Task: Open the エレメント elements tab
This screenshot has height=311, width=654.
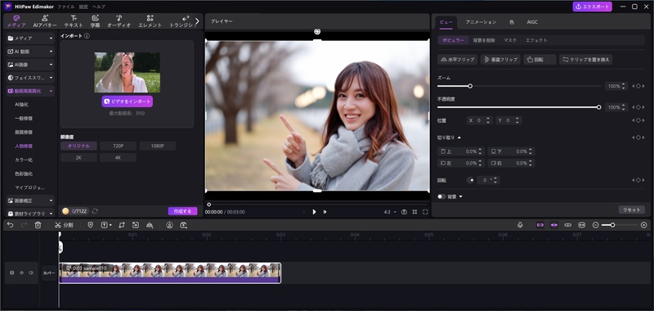Action: click(150, 21)
